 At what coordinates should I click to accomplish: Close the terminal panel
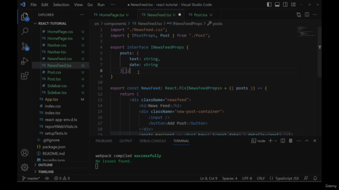click(x=315, y=141)
